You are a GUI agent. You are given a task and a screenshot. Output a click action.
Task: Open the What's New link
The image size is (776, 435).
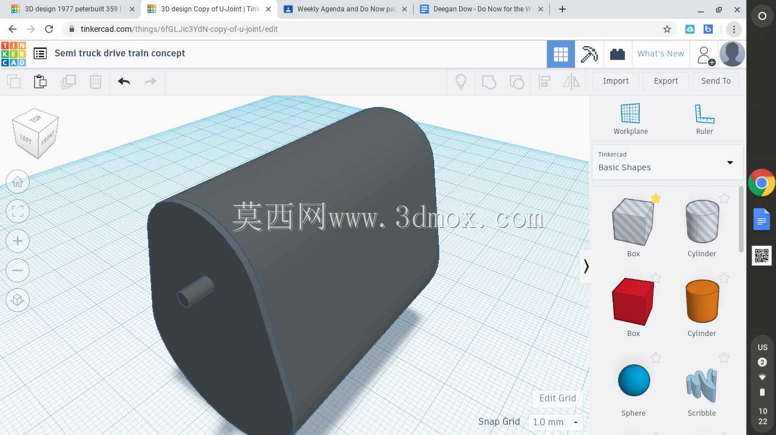661,54
